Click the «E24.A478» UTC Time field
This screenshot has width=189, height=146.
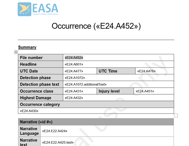(146, 71)
